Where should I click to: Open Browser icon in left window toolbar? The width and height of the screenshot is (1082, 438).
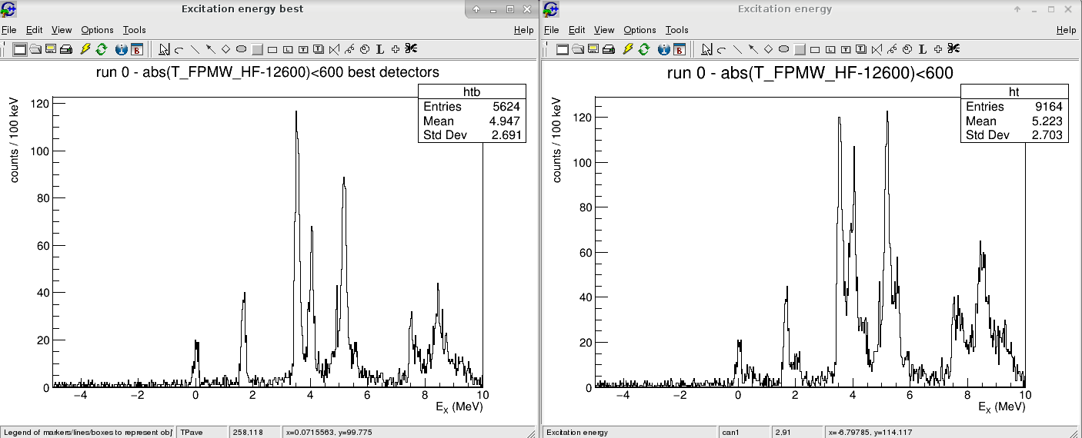point(137,49)
